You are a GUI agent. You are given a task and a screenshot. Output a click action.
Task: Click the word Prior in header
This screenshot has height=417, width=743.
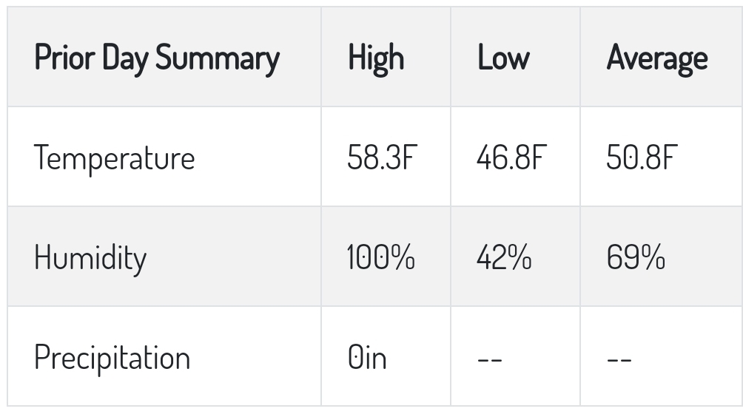(x=64, y=57)
